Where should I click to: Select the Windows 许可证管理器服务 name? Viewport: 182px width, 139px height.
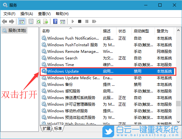click(x=71, y=104)
